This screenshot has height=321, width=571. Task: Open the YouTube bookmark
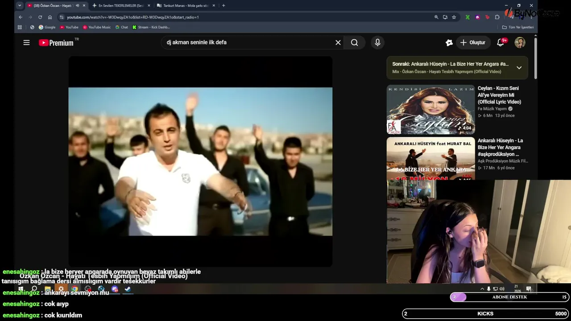(x=69, y=27)
